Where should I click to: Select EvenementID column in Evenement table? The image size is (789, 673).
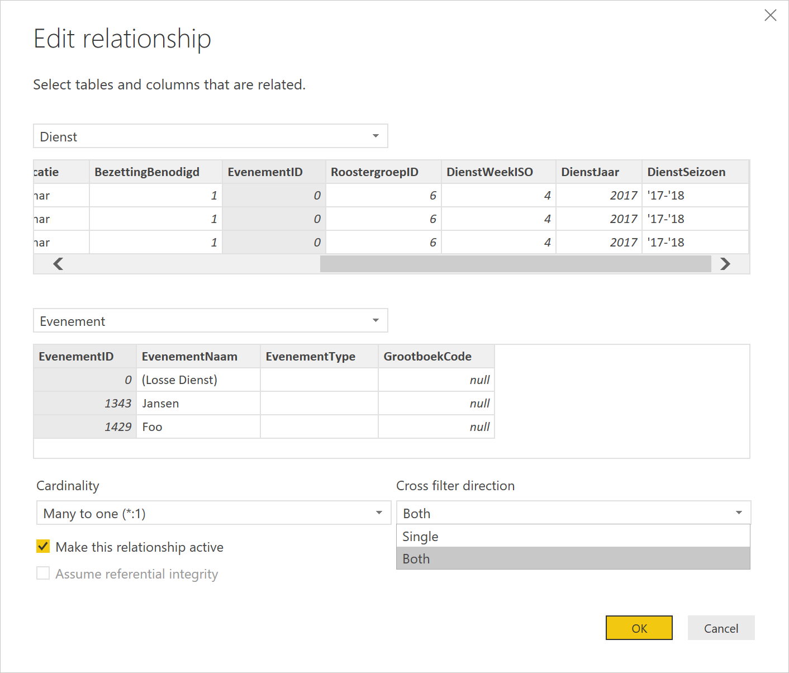(x=85, y=357)
